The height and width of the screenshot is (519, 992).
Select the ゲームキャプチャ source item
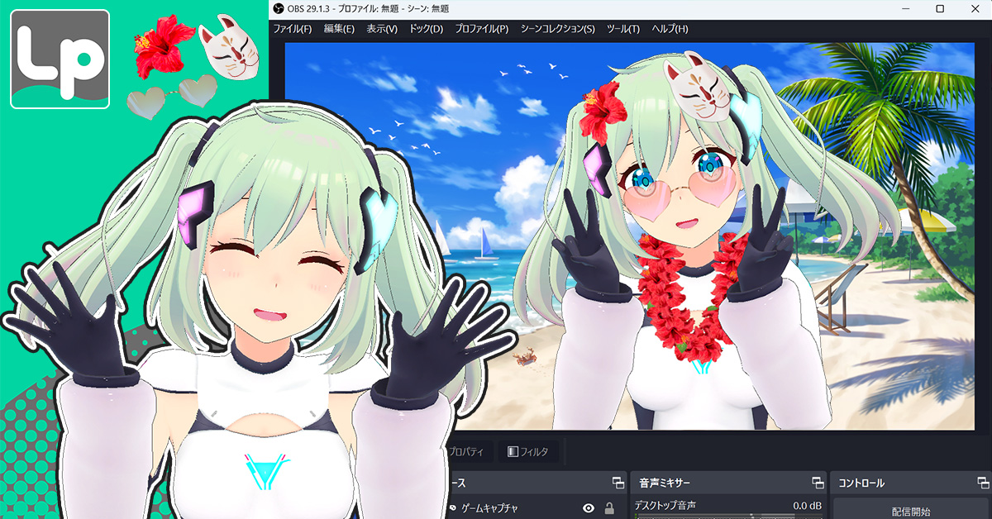pos(496,508)
